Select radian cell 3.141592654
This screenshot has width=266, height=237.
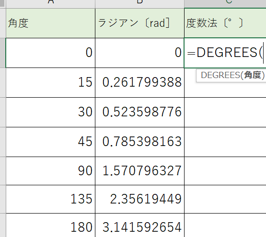[139, 226]
